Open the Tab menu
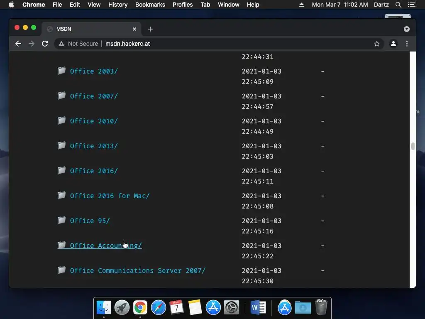 [205, 5]
